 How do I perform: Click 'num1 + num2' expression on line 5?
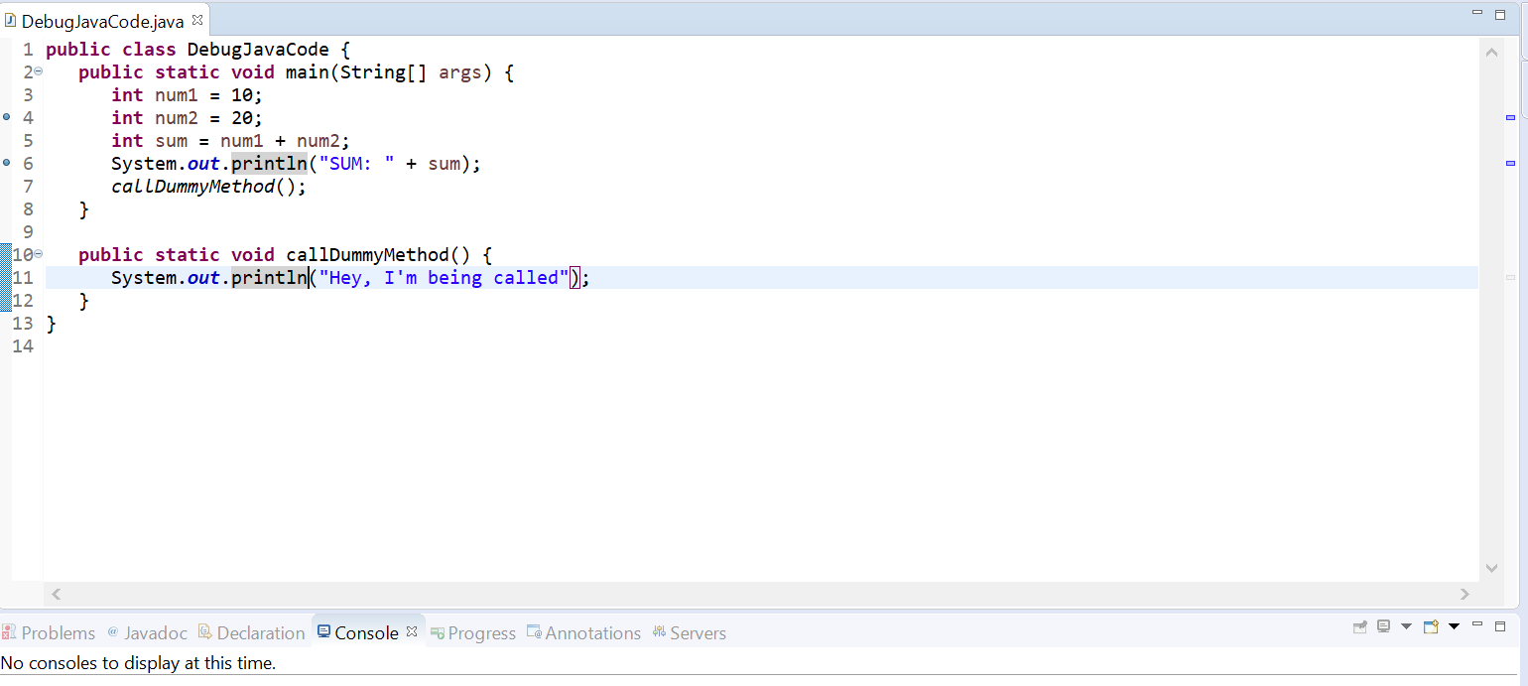pyautogui.click(x=280, y=141)
